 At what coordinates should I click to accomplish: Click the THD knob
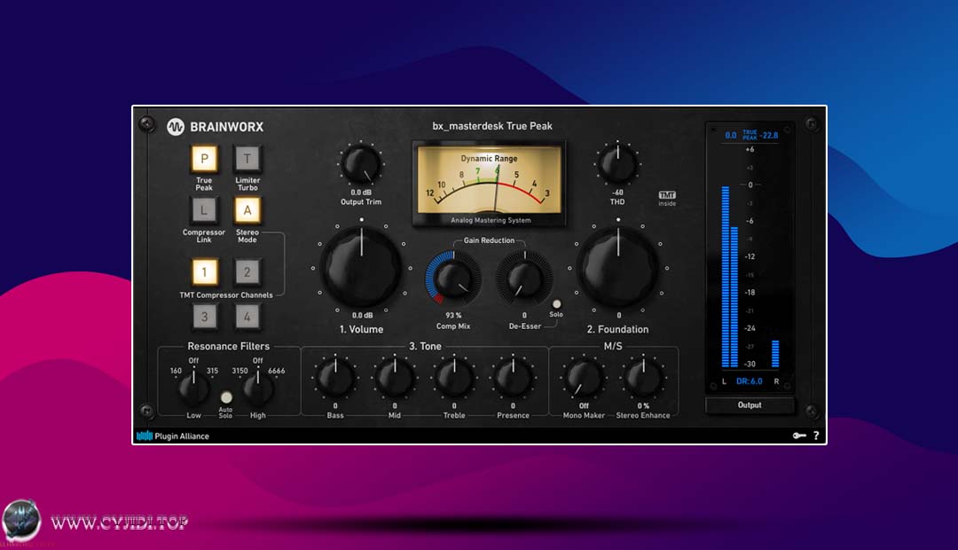617,164
